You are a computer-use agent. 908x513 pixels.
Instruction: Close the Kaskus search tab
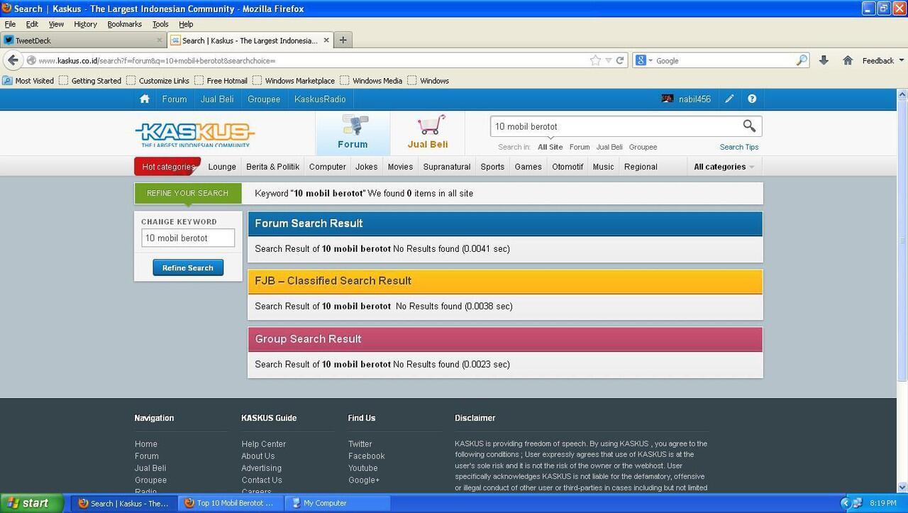pos(326,40)
